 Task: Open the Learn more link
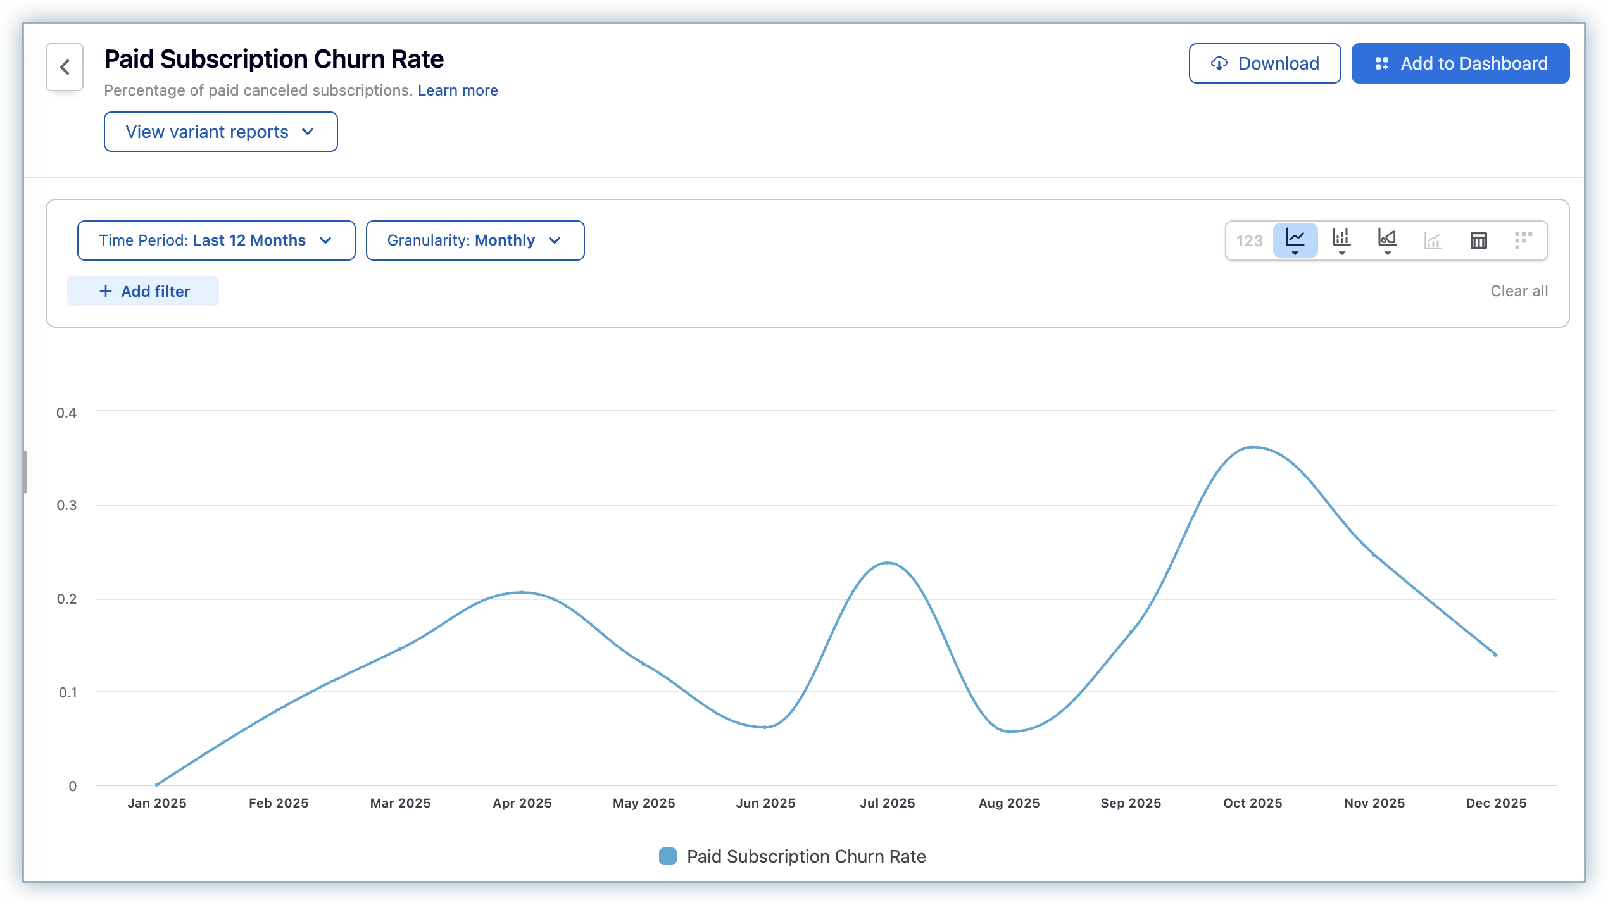coord(458,91)
